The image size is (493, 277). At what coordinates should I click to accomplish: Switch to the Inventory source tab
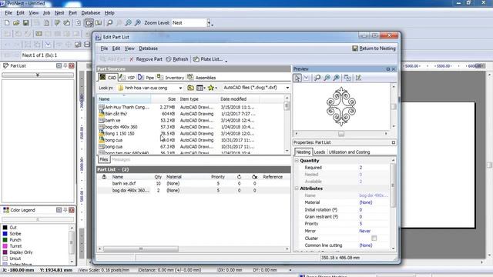(170, 78)
